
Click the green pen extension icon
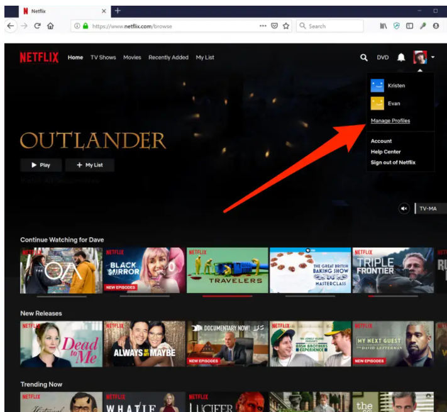click(423, 26)
